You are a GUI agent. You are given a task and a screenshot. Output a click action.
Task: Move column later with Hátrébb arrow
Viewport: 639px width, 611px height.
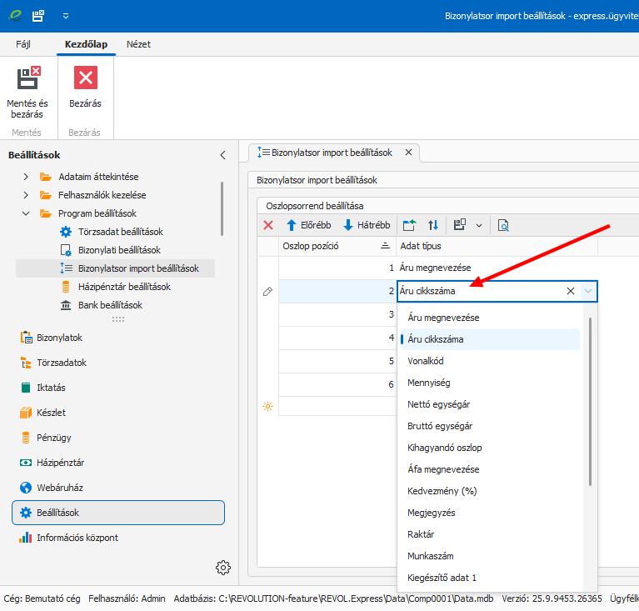367,225
